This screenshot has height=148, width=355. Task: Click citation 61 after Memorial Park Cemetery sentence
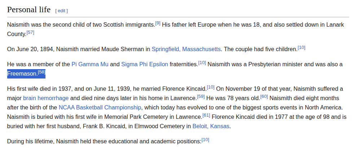tap(206, 115)
